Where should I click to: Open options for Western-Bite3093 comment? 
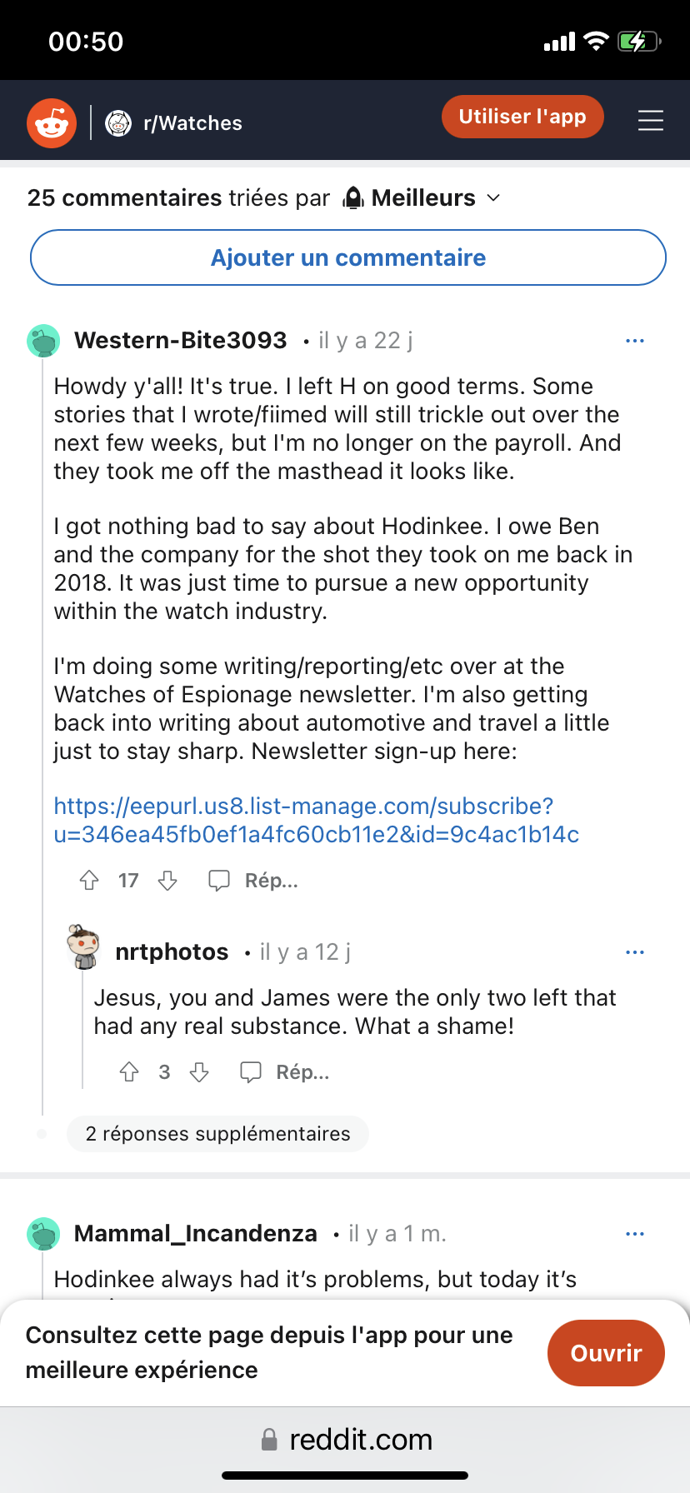point(635,341)
